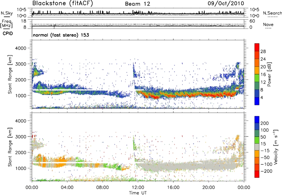The width and height of the screenshot is (282, 195).
Task: Click the "16:00" time tick label
Action: [x=173, y=188]
